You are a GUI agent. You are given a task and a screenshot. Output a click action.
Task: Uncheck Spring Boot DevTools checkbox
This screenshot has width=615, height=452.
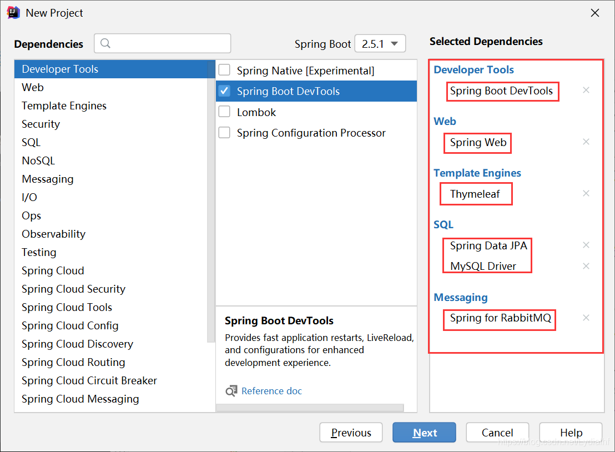pyautogui.click(x=224, y=91)
